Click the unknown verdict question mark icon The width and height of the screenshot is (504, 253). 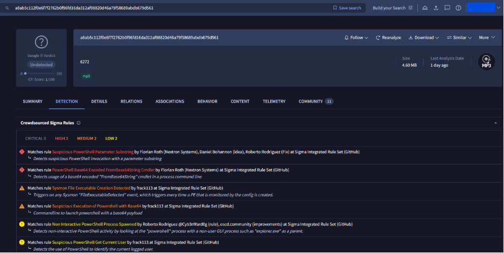click(x=41, y=42)
